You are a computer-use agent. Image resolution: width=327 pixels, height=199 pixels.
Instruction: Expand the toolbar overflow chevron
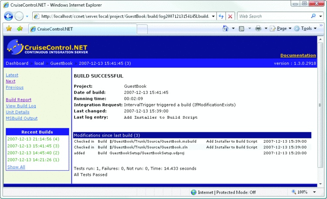coord(321,25)
